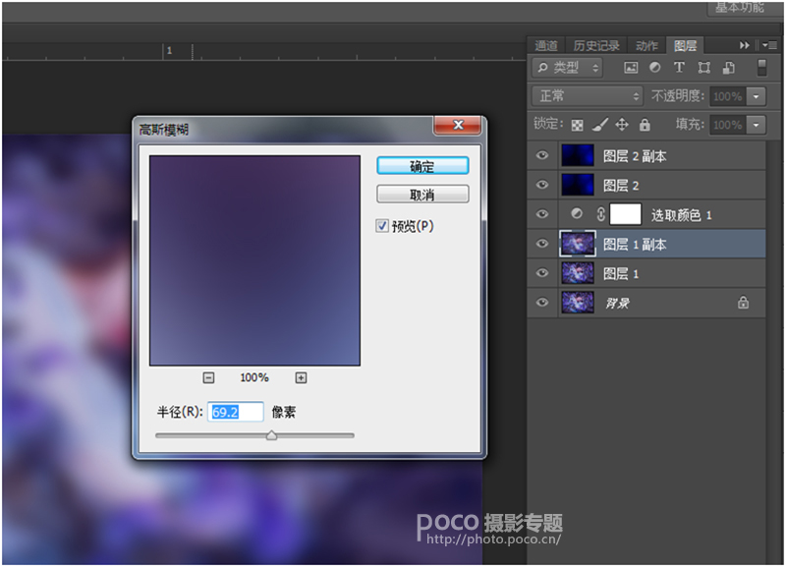786x567 pixels.
Task: Collapse panels with double-arrow icon
Action: click(x=745, y=45)
